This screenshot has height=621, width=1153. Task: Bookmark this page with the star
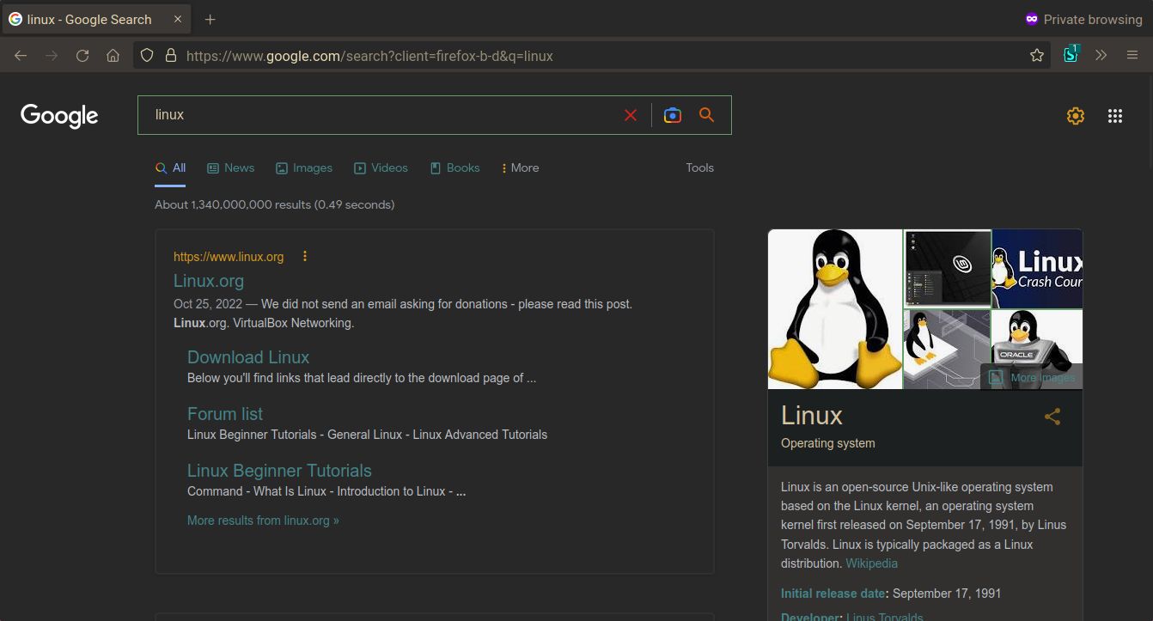pyautogui.click(x=1037, y=56)
